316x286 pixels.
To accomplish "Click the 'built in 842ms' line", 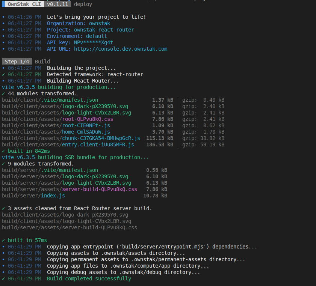I will [x=29, y=151].
